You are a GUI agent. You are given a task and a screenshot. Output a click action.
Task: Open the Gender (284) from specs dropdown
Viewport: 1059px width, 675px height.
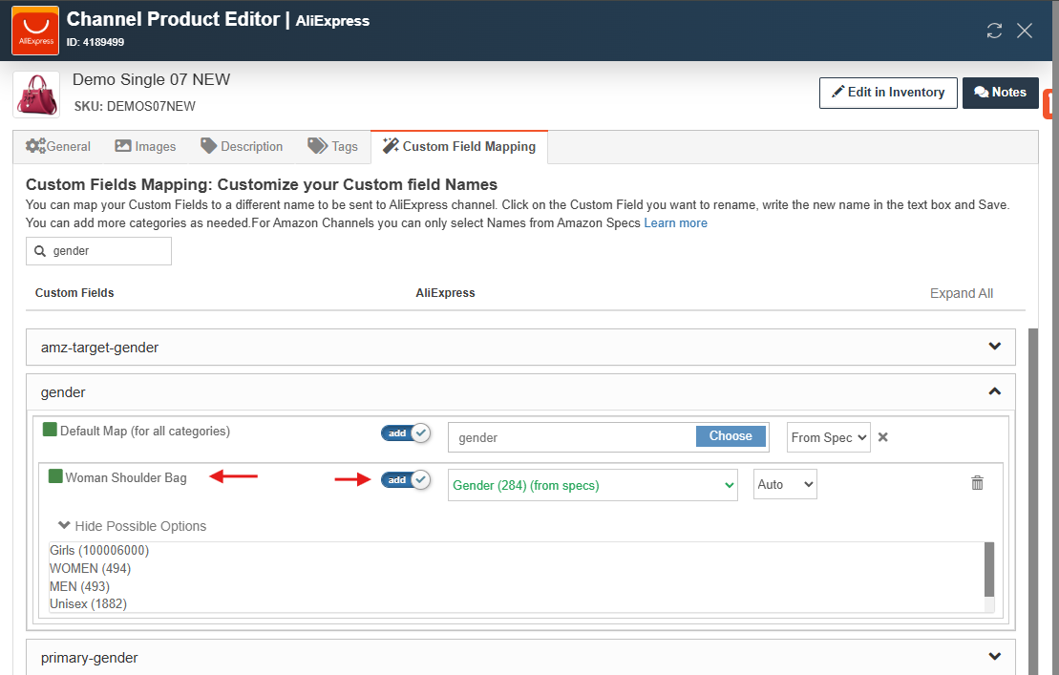coord(592,485)
